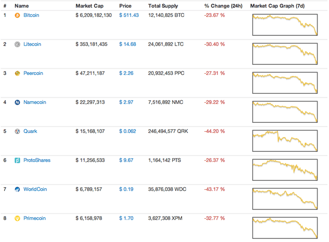Select Peercoin market cap $ 47,211,187
The image size is (329, 242).
90,73
